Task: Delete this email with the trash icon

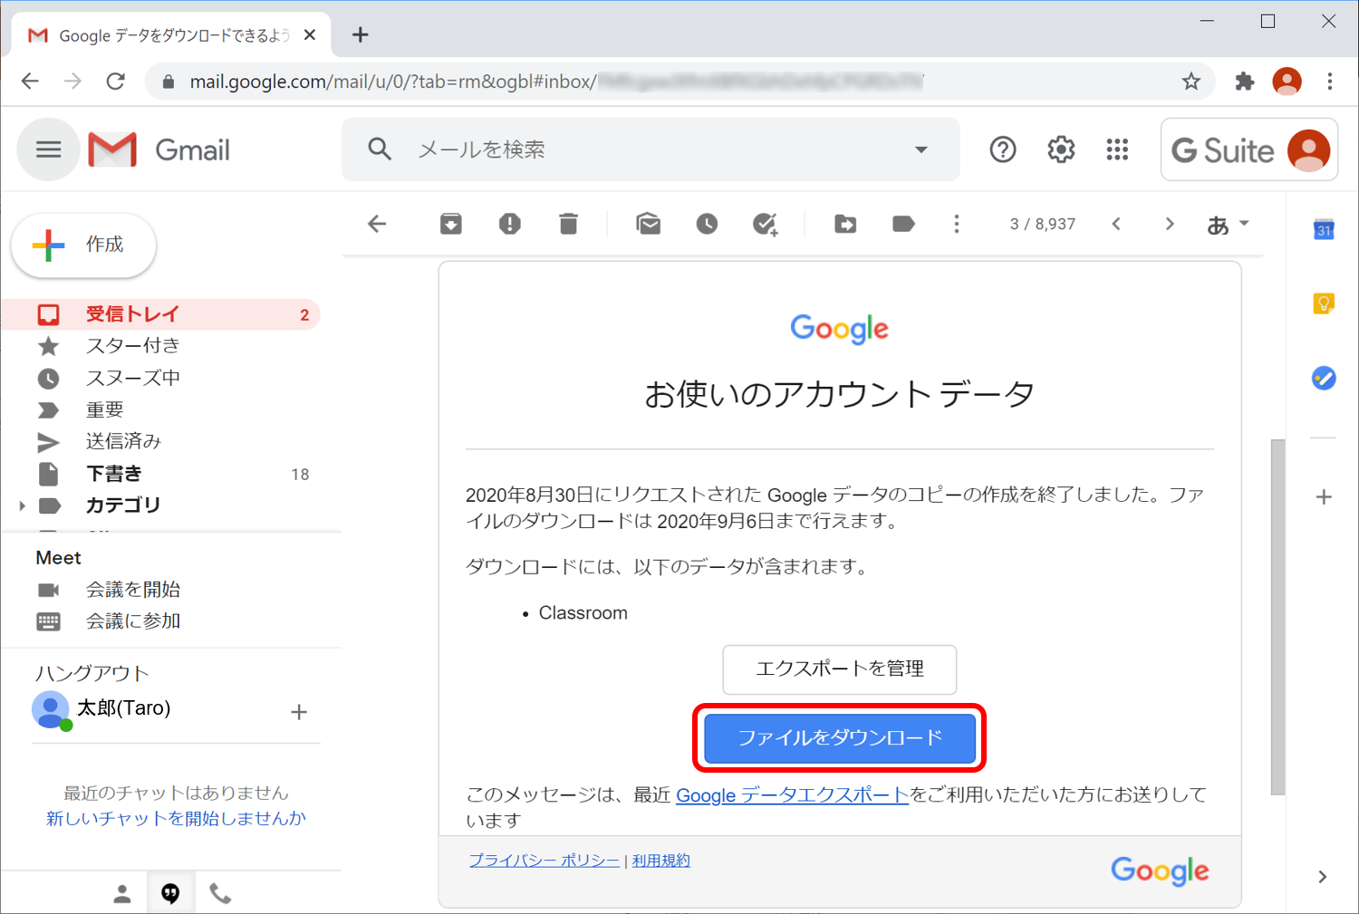Action: click(x=568, y=224)
